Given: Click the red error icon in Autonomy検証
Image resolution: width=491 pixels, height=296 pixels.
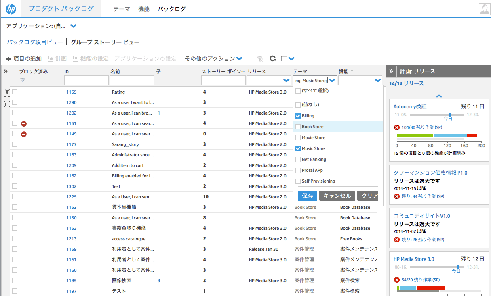Looking at the screenshot, I should 397,127.
